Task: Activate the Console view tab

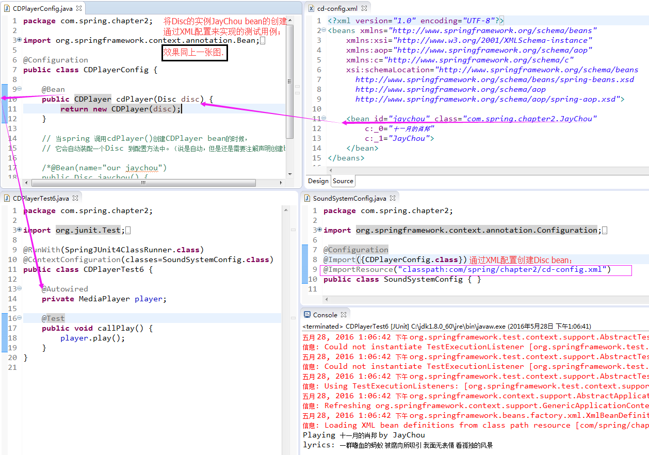Action: coord(325,315)
